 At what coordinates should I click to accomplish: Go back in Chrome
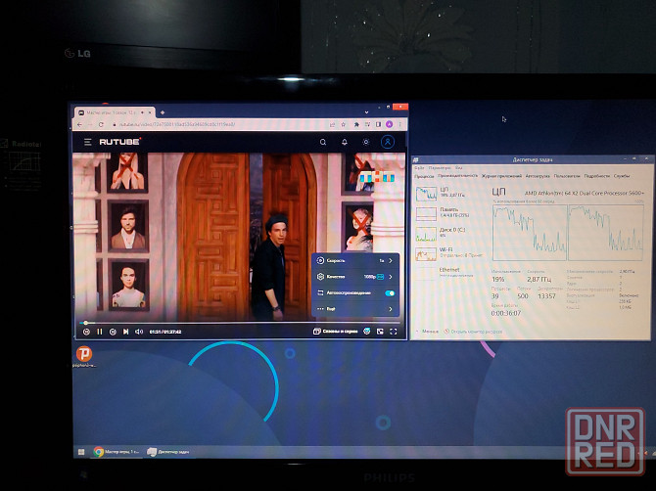coord(79,124)
